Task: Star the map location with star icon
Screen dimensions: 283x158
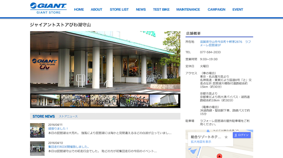Action: coord(226,137)
